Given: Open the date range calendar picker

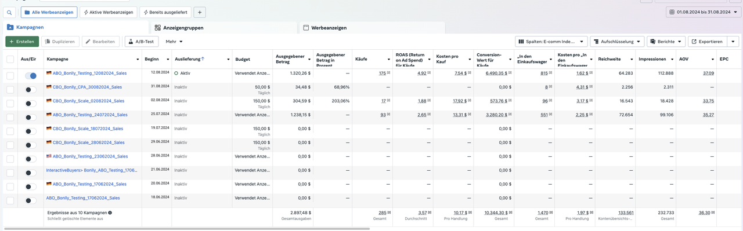Looking at the screenshot, I should tap(703, 12).
